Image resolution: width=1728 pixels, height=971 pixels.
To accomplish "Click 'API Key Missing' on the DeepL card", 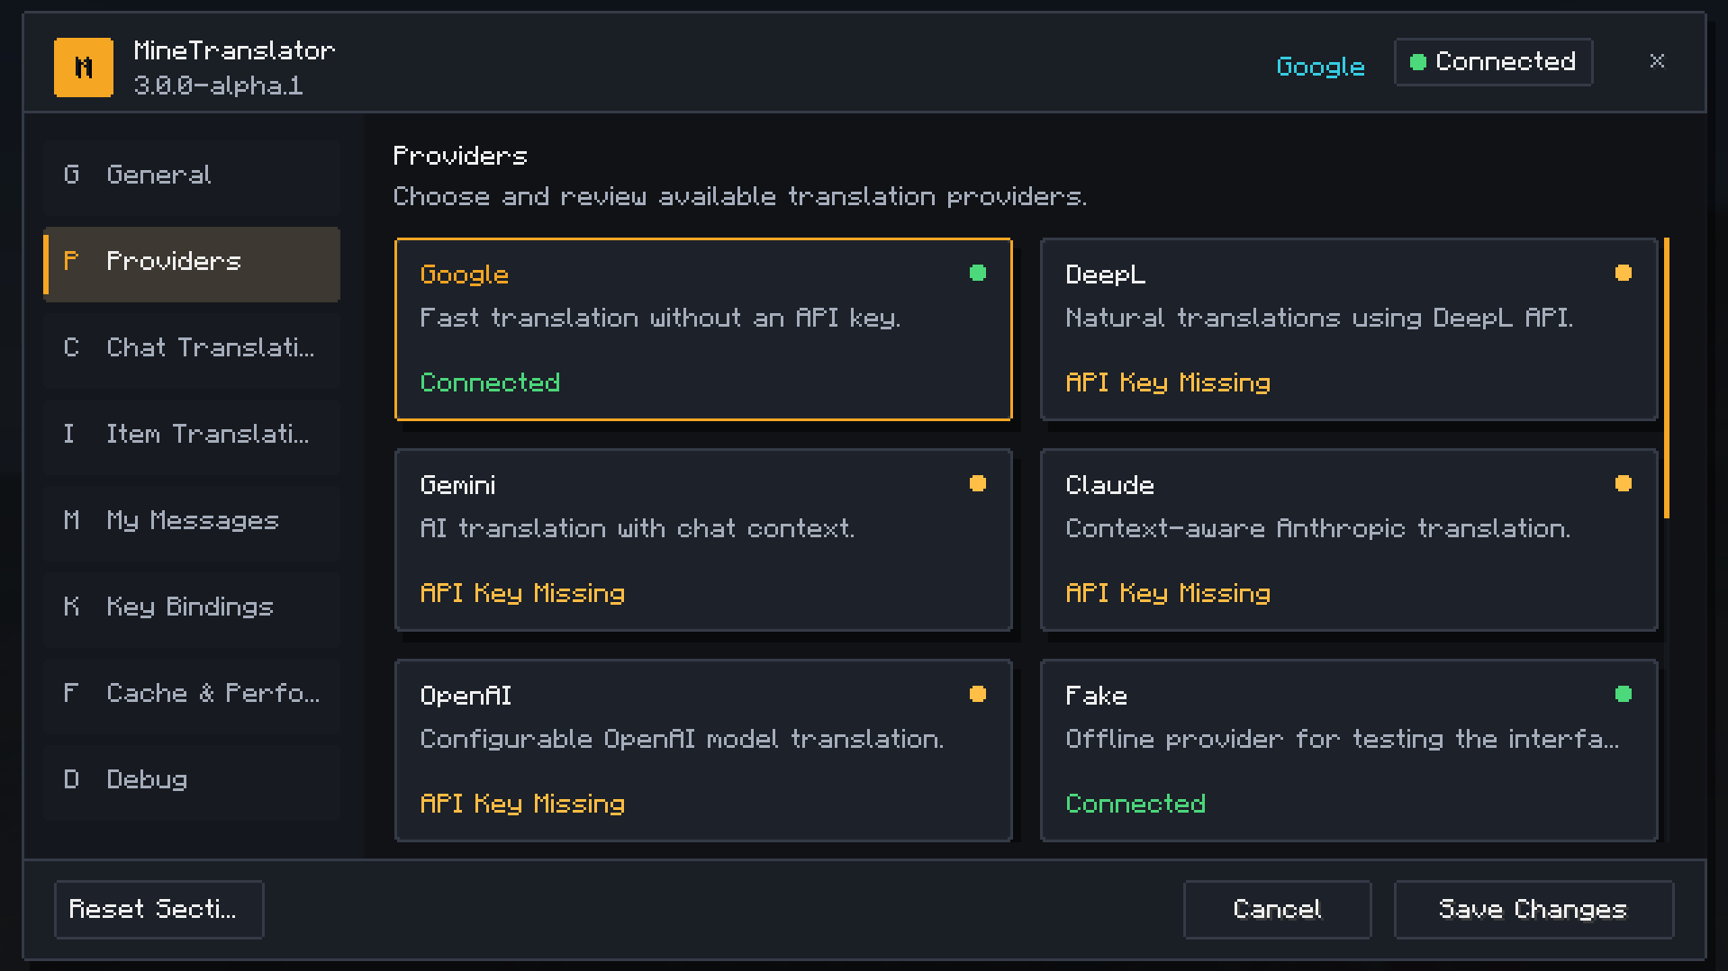I will [x=1168, y=382].
